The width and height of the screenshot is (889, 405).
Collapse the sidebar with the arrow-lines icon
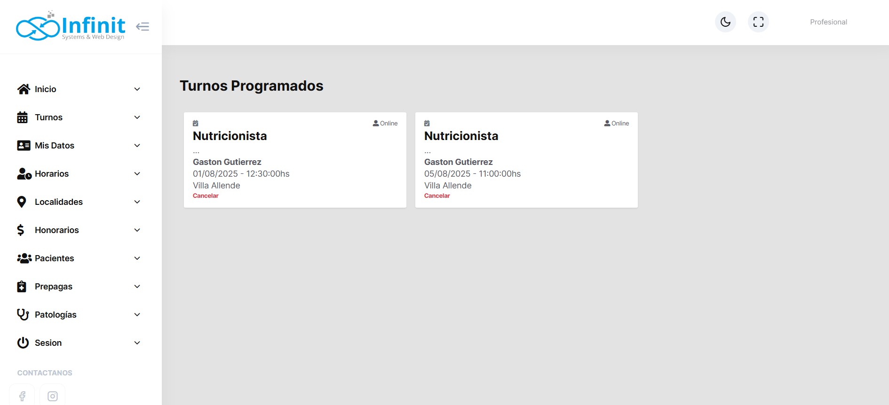pos(143,26)
